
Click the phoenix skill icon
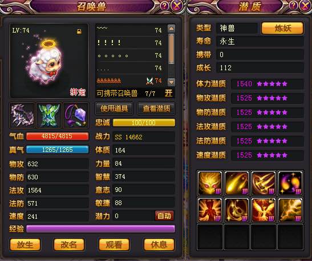(x=264, y=210)
